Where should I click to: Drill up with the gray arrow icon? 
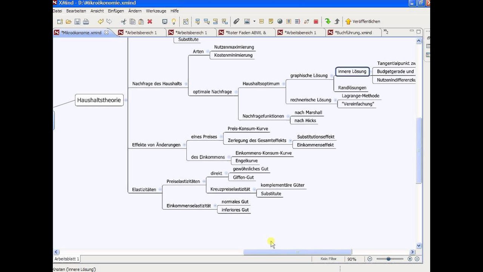[x=337, y=22]
